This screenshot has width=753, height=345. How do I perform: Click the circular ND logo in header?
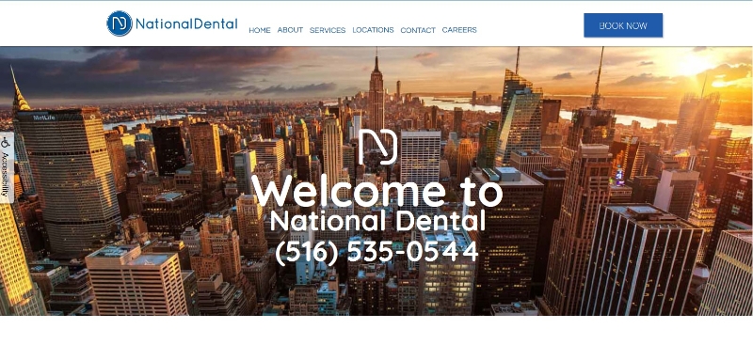120,24
